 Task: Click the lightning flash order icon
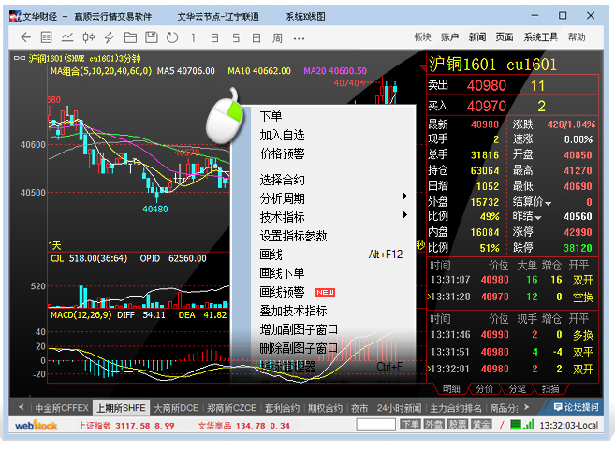tap(109, 37)
